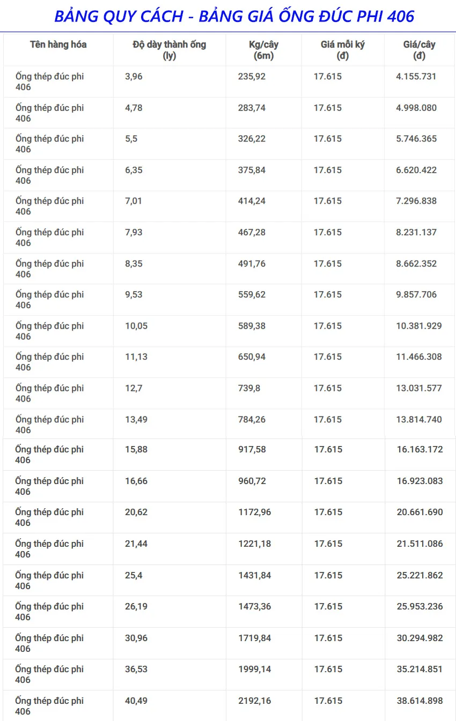
Task: Select the 3,96 thickness cell
Action: tap(134, 77)
